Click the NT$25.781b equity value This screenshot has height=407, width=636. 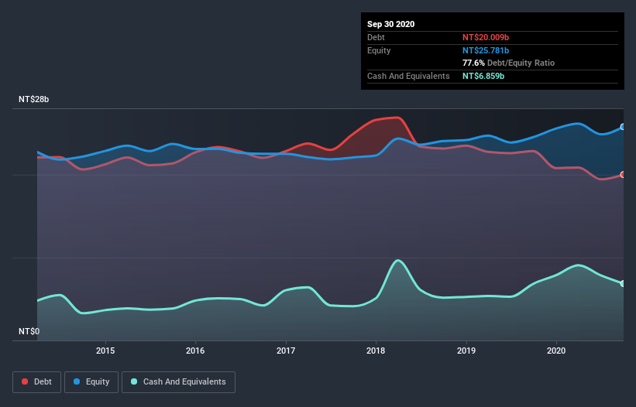click(486, 50)
